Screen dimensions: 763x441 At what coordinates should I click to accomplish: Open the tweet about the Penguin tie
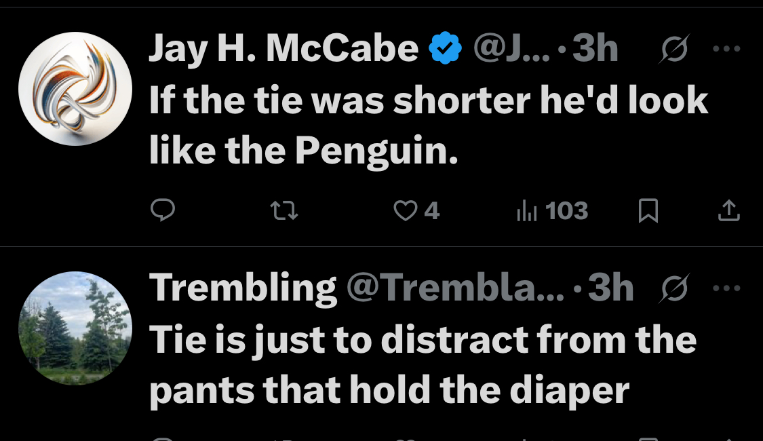(427, 126)
